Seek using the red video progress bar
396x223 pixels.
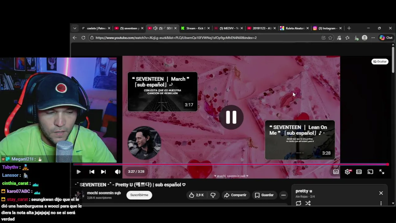coord(231,164)
